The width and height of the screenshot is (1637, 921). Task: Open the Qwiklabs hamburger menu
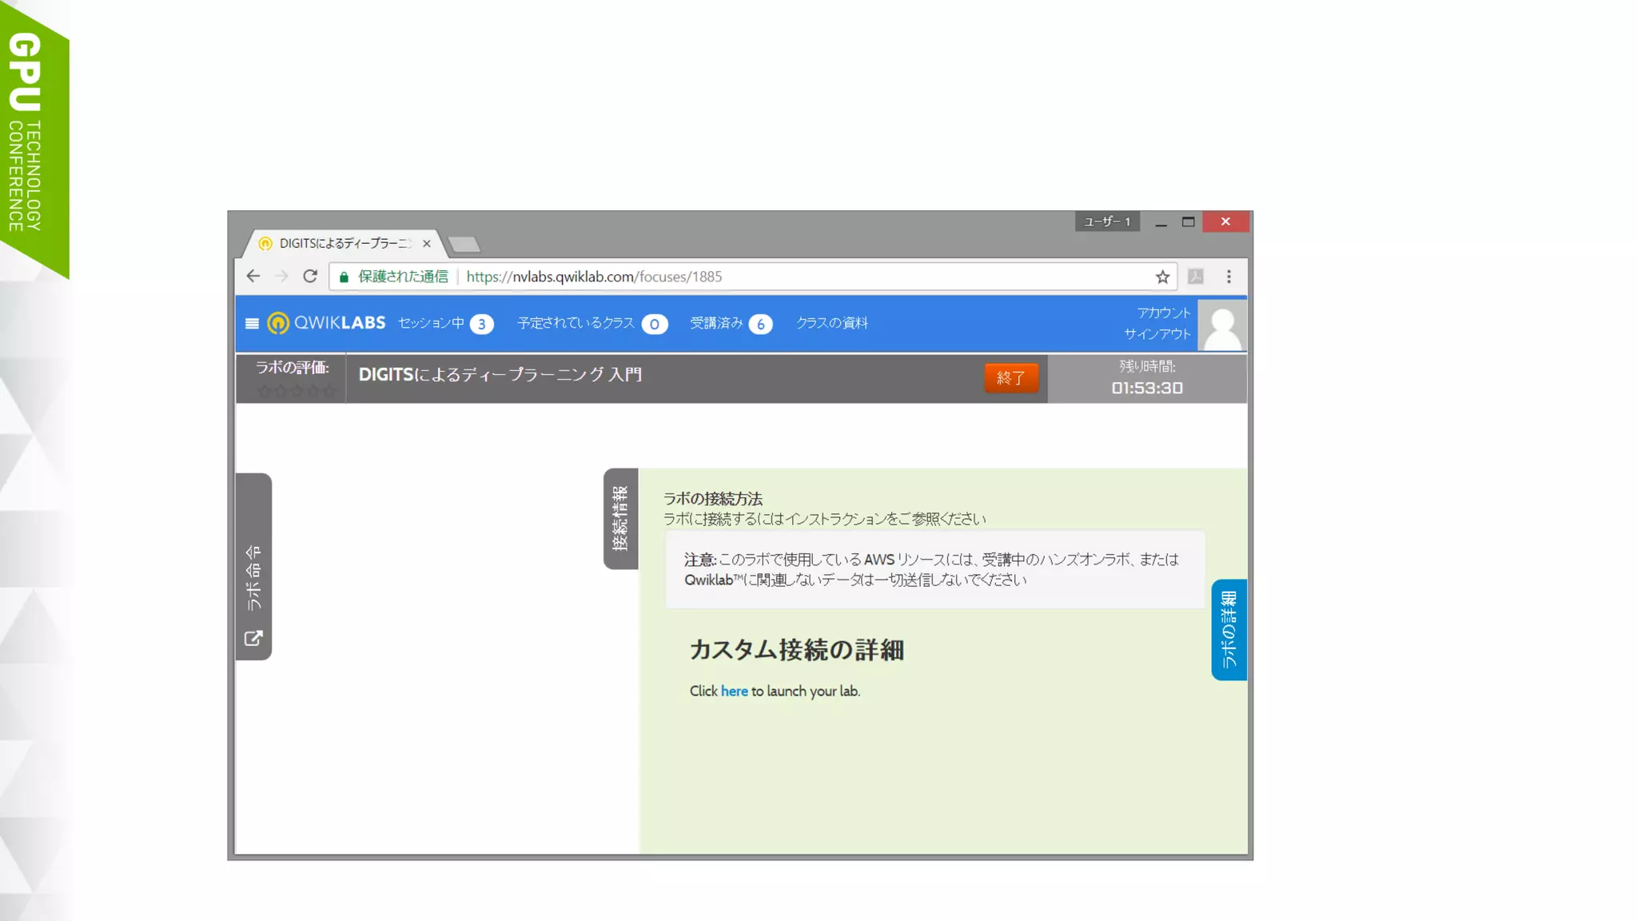point(252,324)
